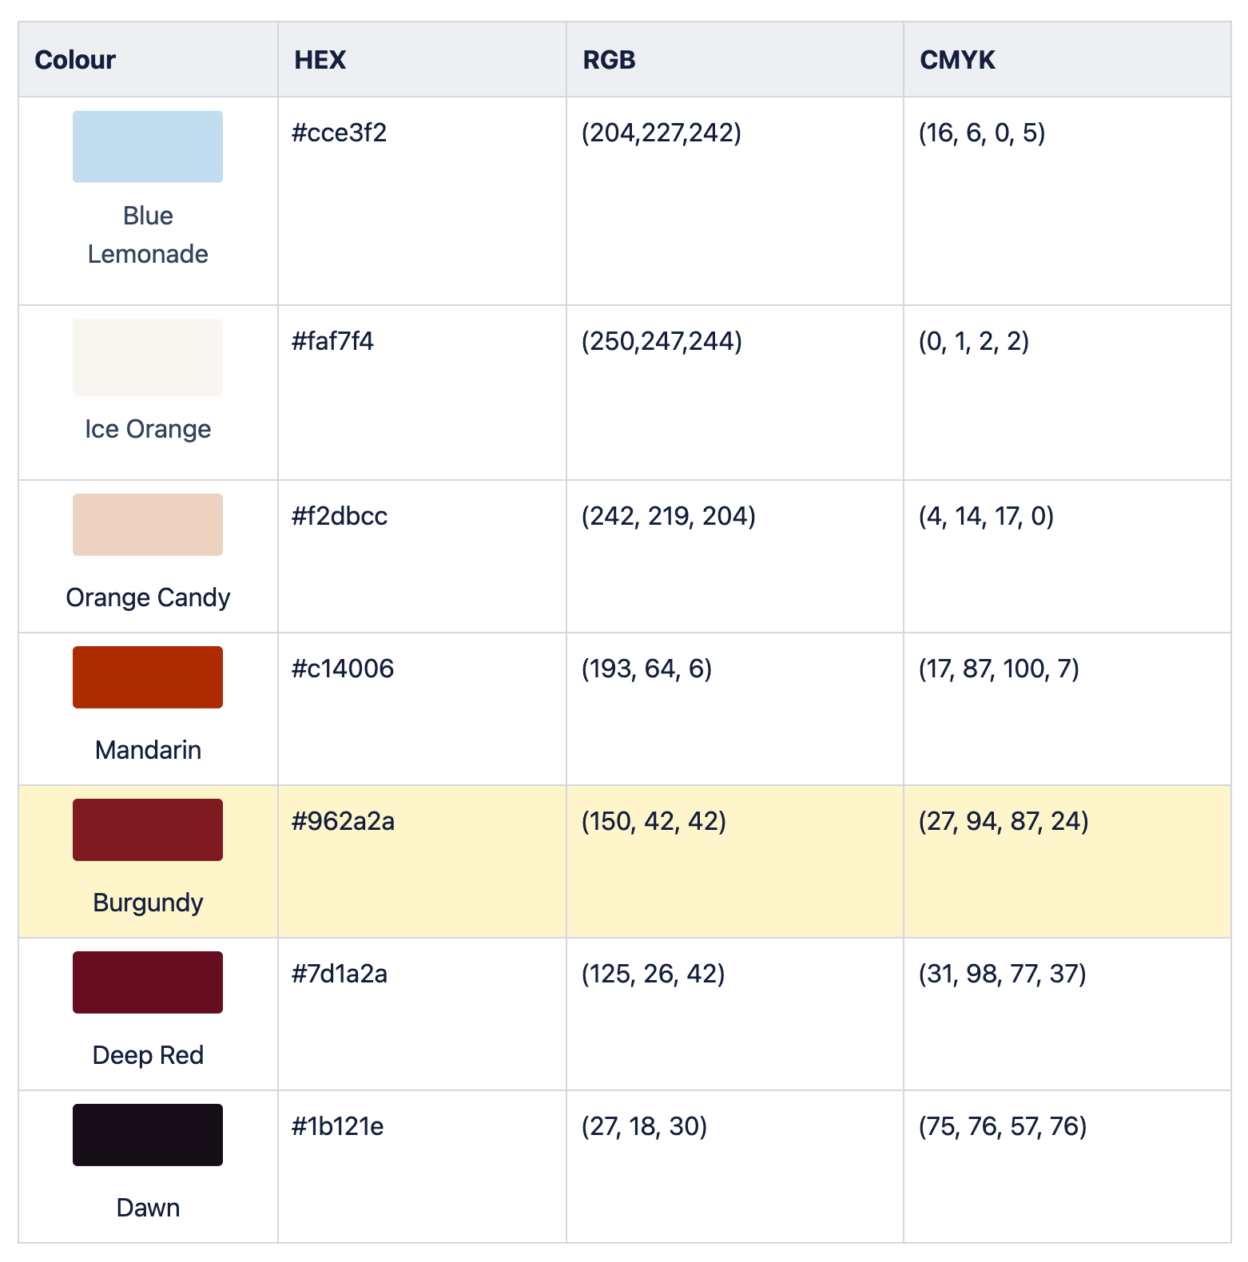The image size is (1248, 1262).
Task: Click the CMYK column header
Action: pyautogui.click(x=957, y=60)
